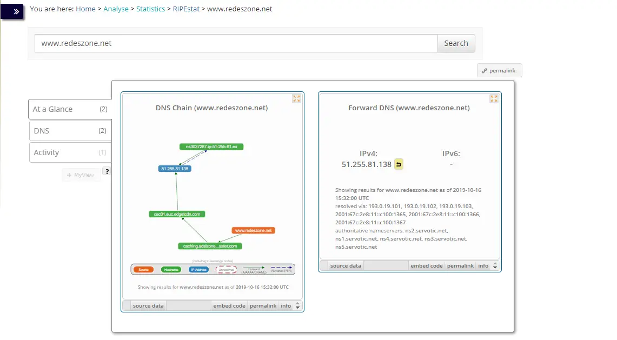Open permalink in DNS Chain widget footer
Viewport: 617px width, 340px height.
tap(263, 306)
